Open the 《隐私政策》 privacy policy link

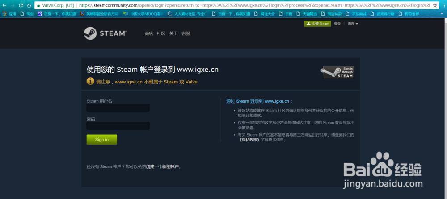pyautogui.click(x=249, y=140)
